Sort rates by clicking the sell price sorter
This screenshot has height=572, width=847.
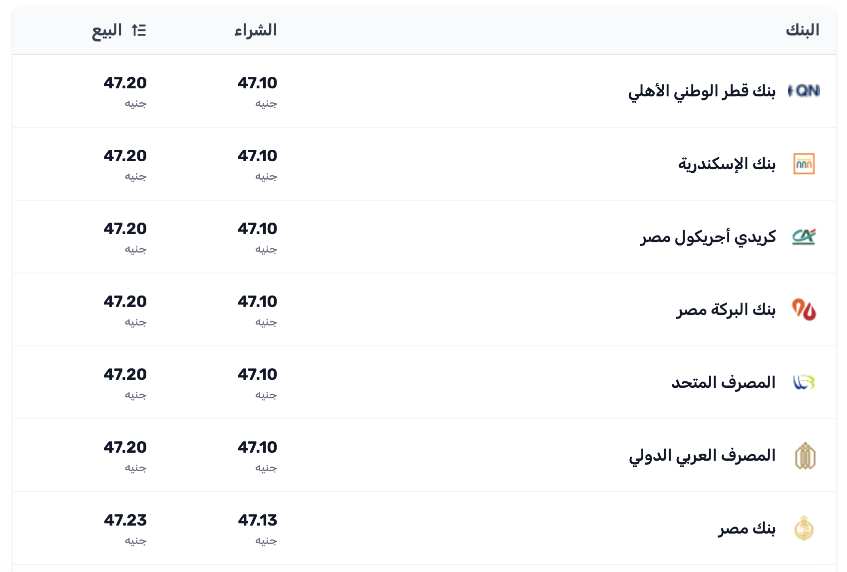pos(139,30)
